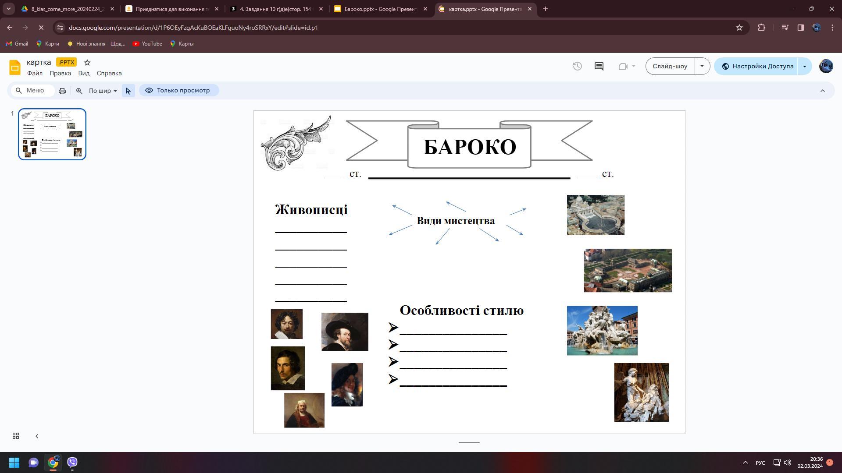Open the grid view icon

pos(16,436)
